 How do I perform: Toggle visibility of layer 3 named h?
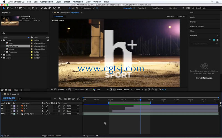[2, 111]
